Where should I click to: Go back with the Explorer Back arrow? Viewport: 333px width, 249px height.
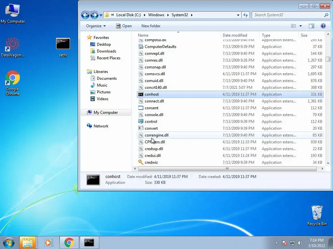[85, 15]
